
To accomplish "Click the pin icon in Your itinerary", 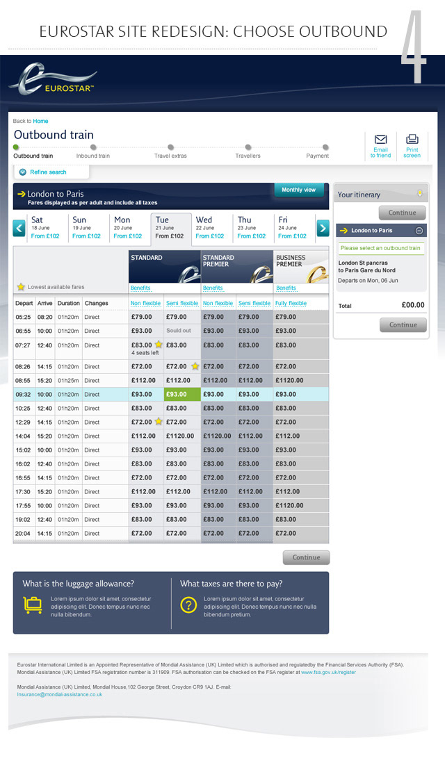I will point(420,194).
